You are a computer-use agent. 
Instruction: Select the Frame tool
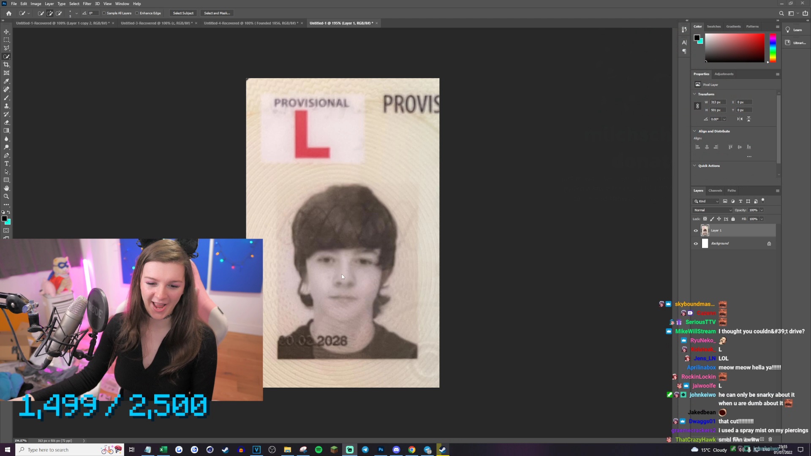tap(6, 73)
